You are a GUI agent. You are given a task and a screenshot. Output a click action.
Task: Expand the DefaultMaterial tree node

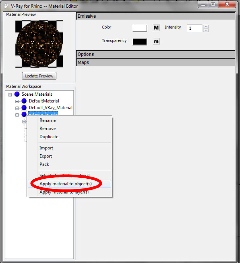click(17, 101)
